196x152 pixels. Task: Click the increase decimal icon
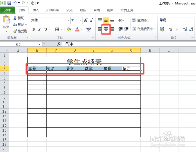click(185, 29)
